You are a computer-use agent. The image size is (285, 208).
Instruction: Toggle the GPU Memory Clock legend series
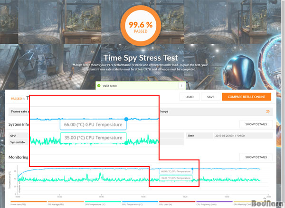click(252, 203)
